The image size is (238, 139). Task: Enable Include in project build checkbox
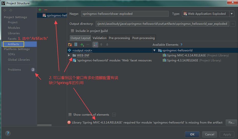[73, 31]
